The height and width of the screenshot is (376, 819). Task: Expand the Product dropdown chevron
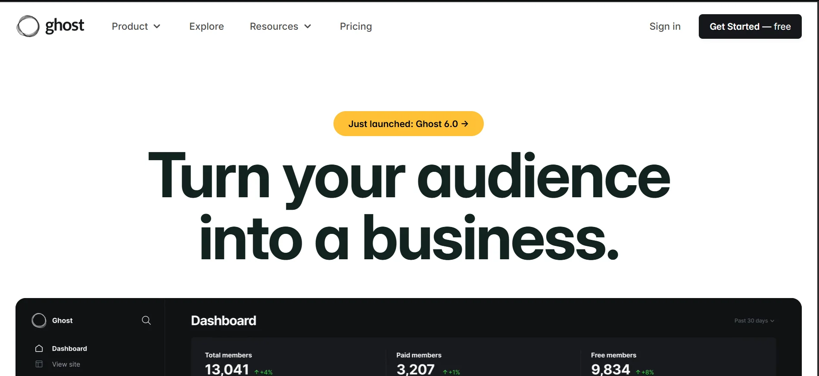tap(157, 27)
